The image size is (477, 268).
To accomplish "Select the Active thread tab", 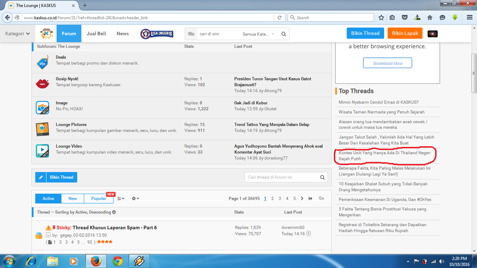I will [48, 198].
